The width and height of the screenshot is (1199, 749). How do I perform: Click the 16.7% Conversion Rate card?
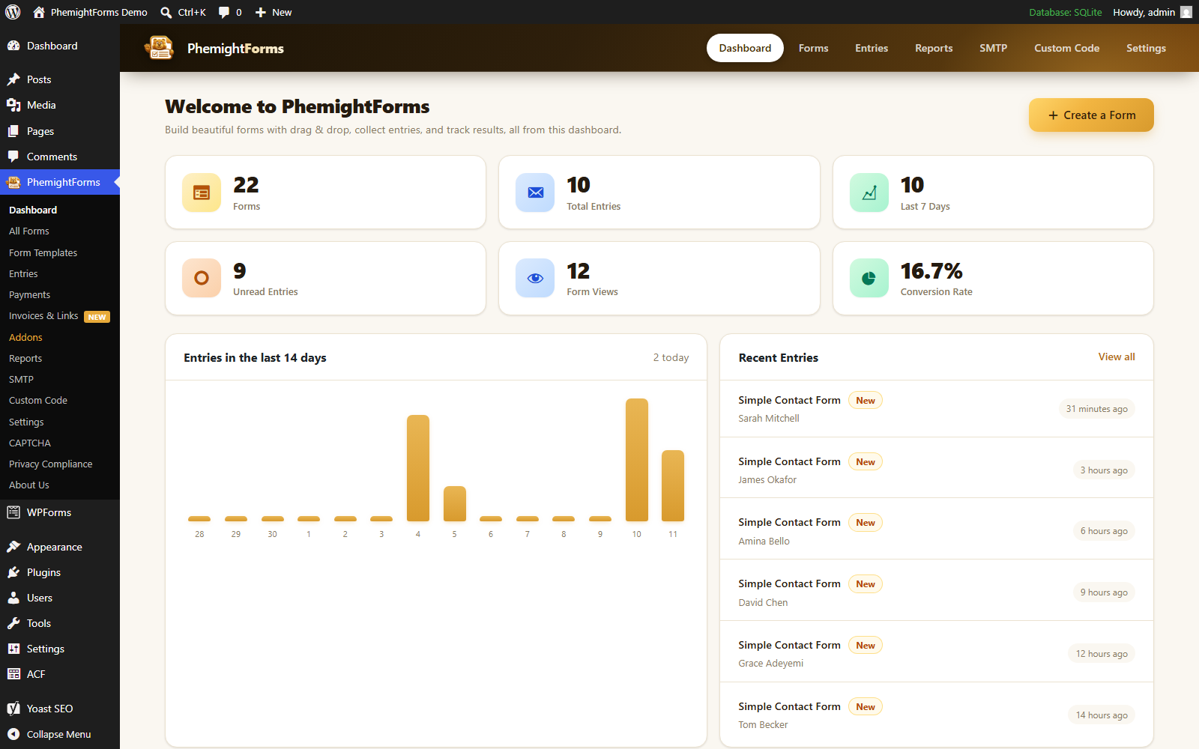tap(993, 278)
